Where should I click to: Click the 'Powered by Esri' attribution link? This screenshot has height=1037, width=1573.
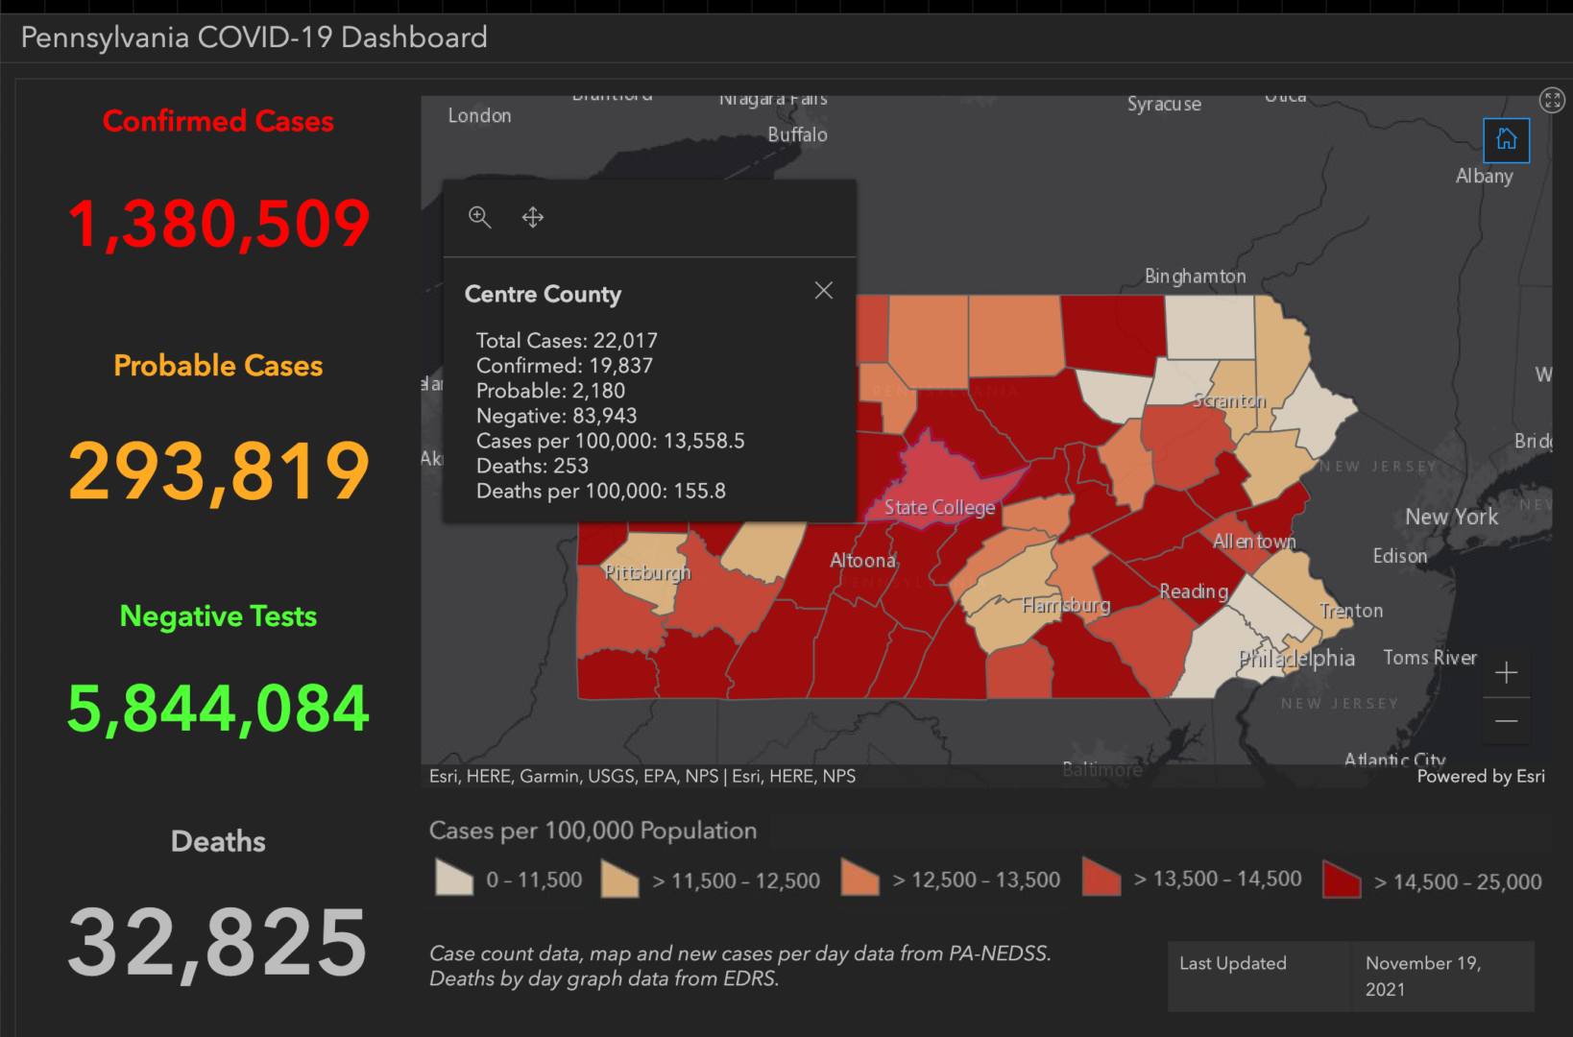click(1481, 776)
